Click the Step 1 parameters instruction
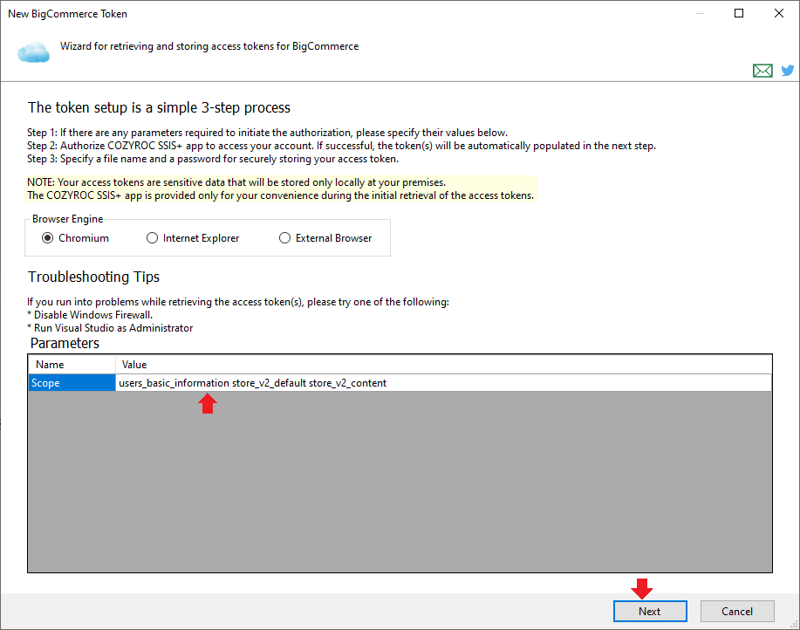800x630 pixels. pos(267,133)
